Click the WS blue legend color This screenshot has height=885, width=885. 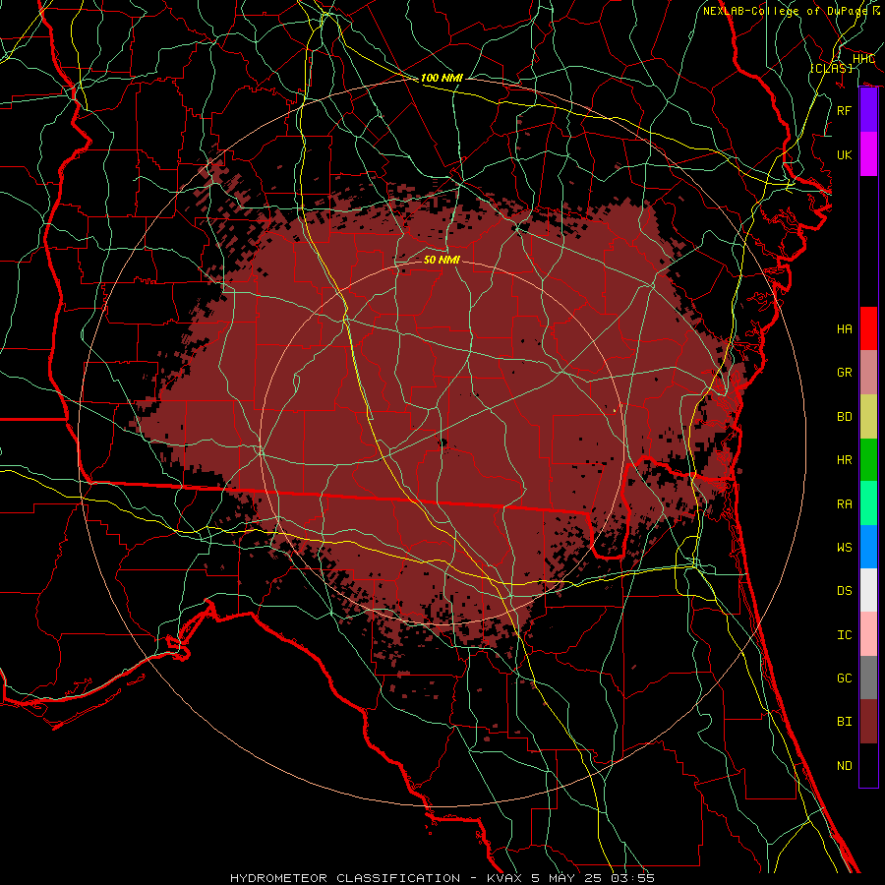click(868, 547)
